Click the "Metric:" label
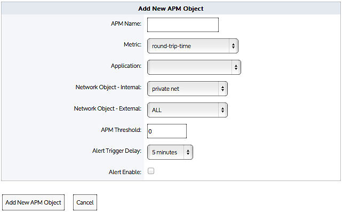Viewport: 343px width, 212px height. [x=133, y=44]
